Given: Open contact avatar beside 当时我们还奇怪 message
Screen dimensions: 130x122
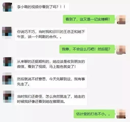Looking at the screenshot, I should coord(8,96).
